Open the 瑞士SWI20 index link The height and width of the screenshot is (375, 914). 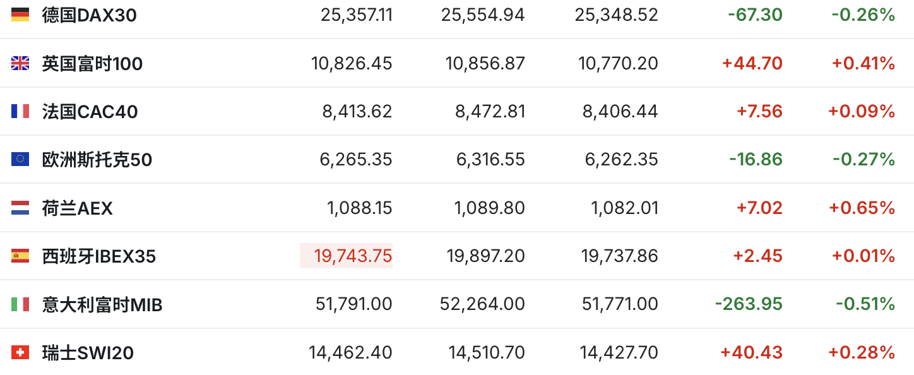tap(88, 353)
